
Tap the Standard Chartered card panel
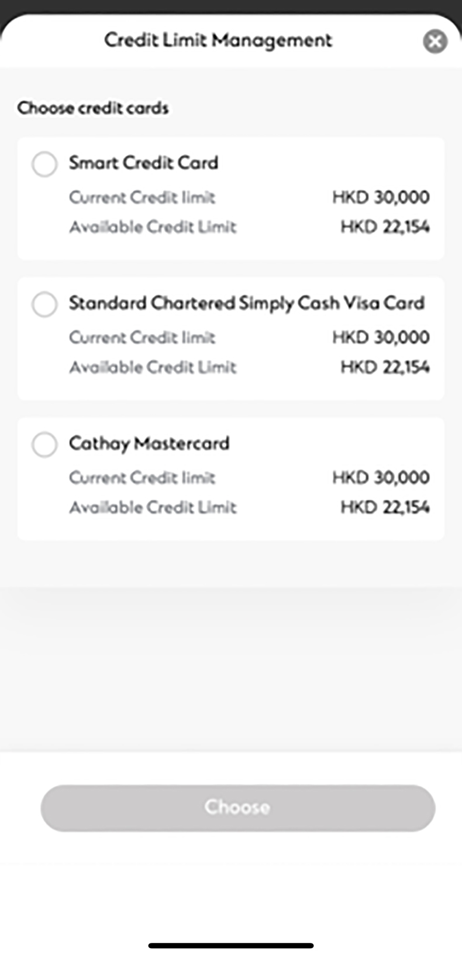231,339
